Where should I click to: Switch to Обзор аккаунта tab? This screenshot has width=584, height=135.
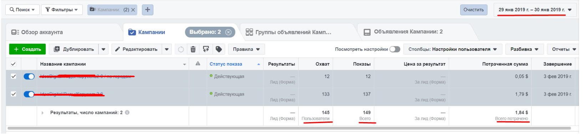(x=42, y=32)
